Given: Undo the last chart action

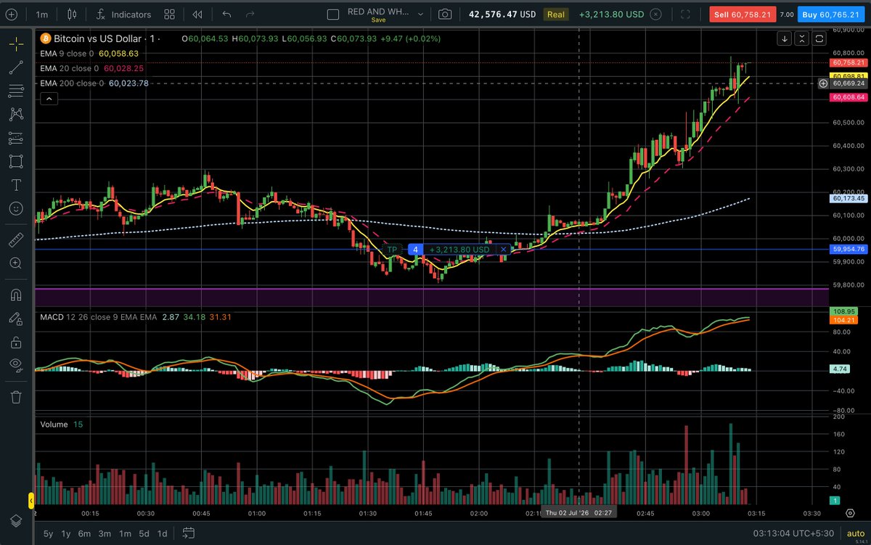Looking at the screenshot, I should coord(226,15).
